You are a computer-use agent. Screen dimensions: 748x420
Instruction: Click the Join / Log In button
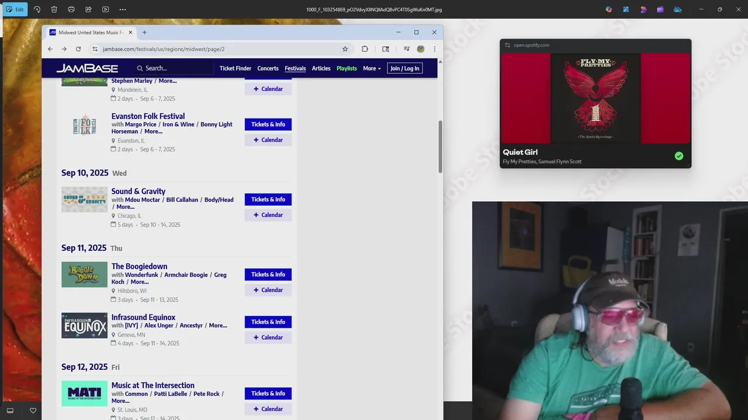pos(405,68)
